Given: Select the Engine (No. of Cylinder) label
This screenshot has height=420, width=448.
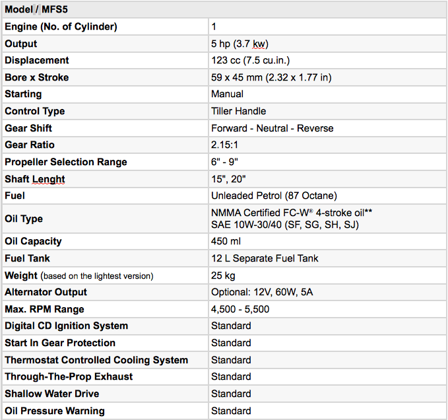Looking at the screenshot, I should (61, 26).
